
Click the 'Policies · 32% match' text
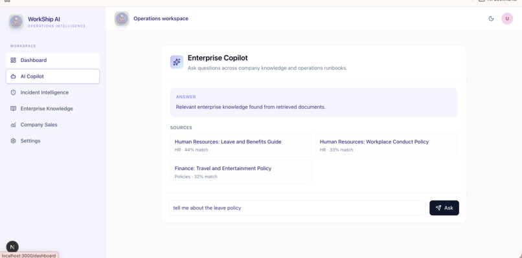(x=196, y=177)
